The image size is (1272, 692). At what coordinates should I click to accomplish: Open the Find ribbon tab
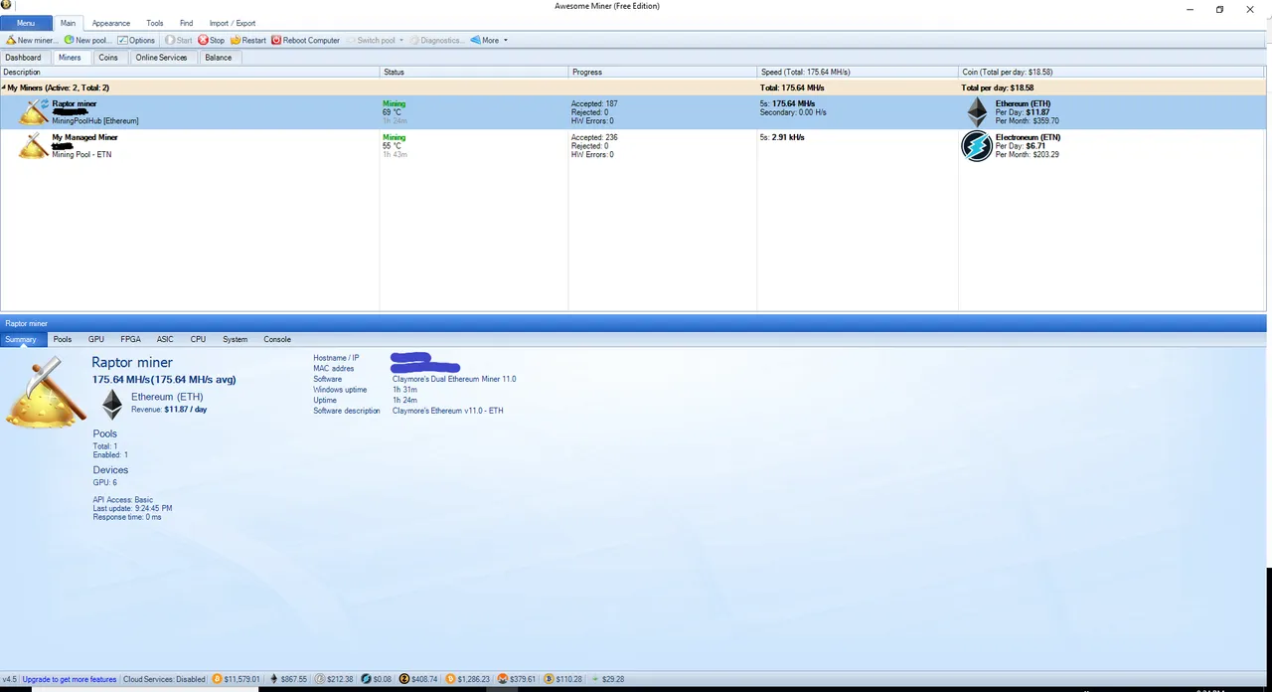[186, 23]
